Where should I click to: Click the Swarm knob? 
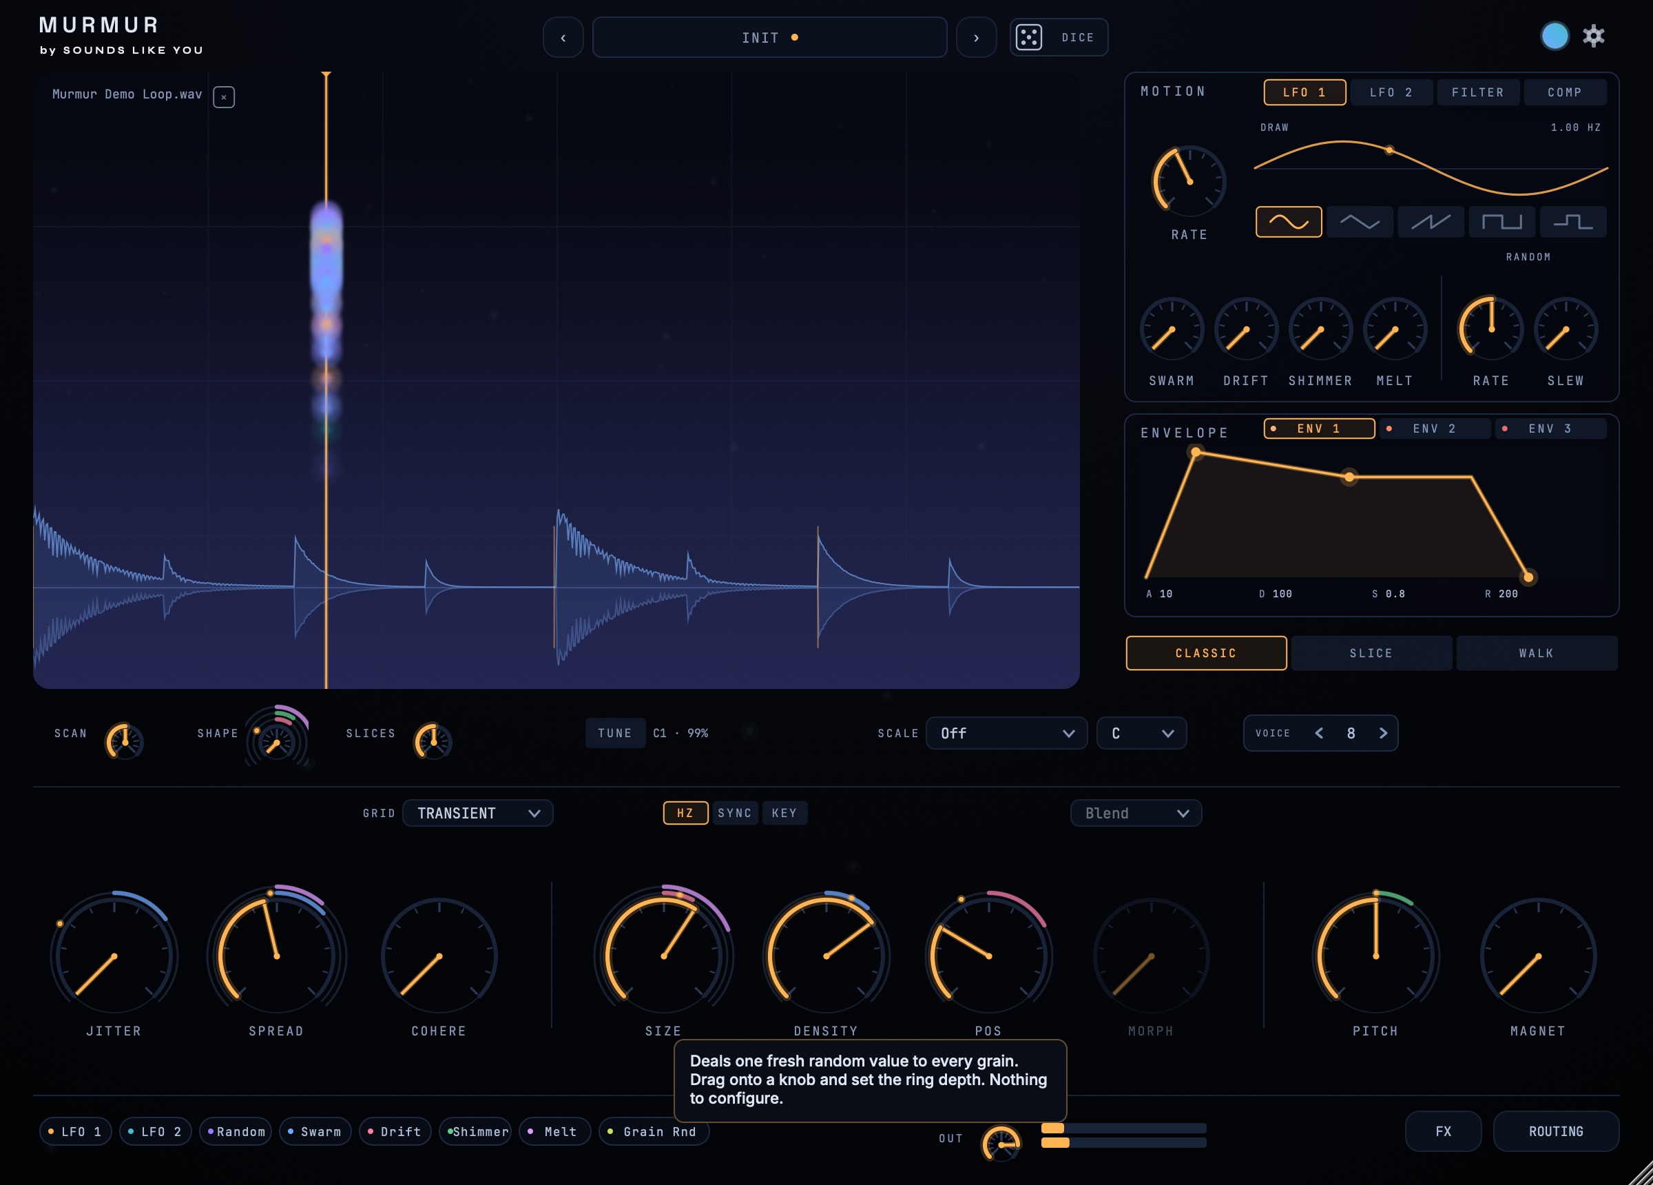coord(1172,329)
